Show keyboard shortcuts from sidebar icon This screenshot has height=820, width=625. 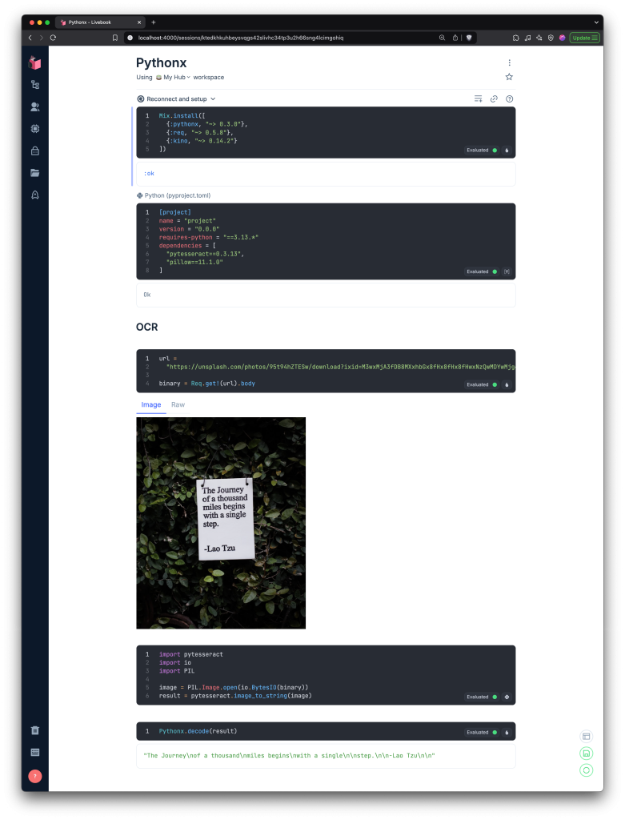coord(35,752)
